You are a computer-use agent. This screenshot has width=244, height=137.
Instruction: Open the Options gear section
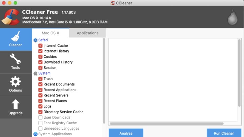pyautogui.click(x=16, y=85)
